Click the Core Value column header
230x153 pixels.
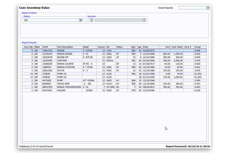(176, 47)
